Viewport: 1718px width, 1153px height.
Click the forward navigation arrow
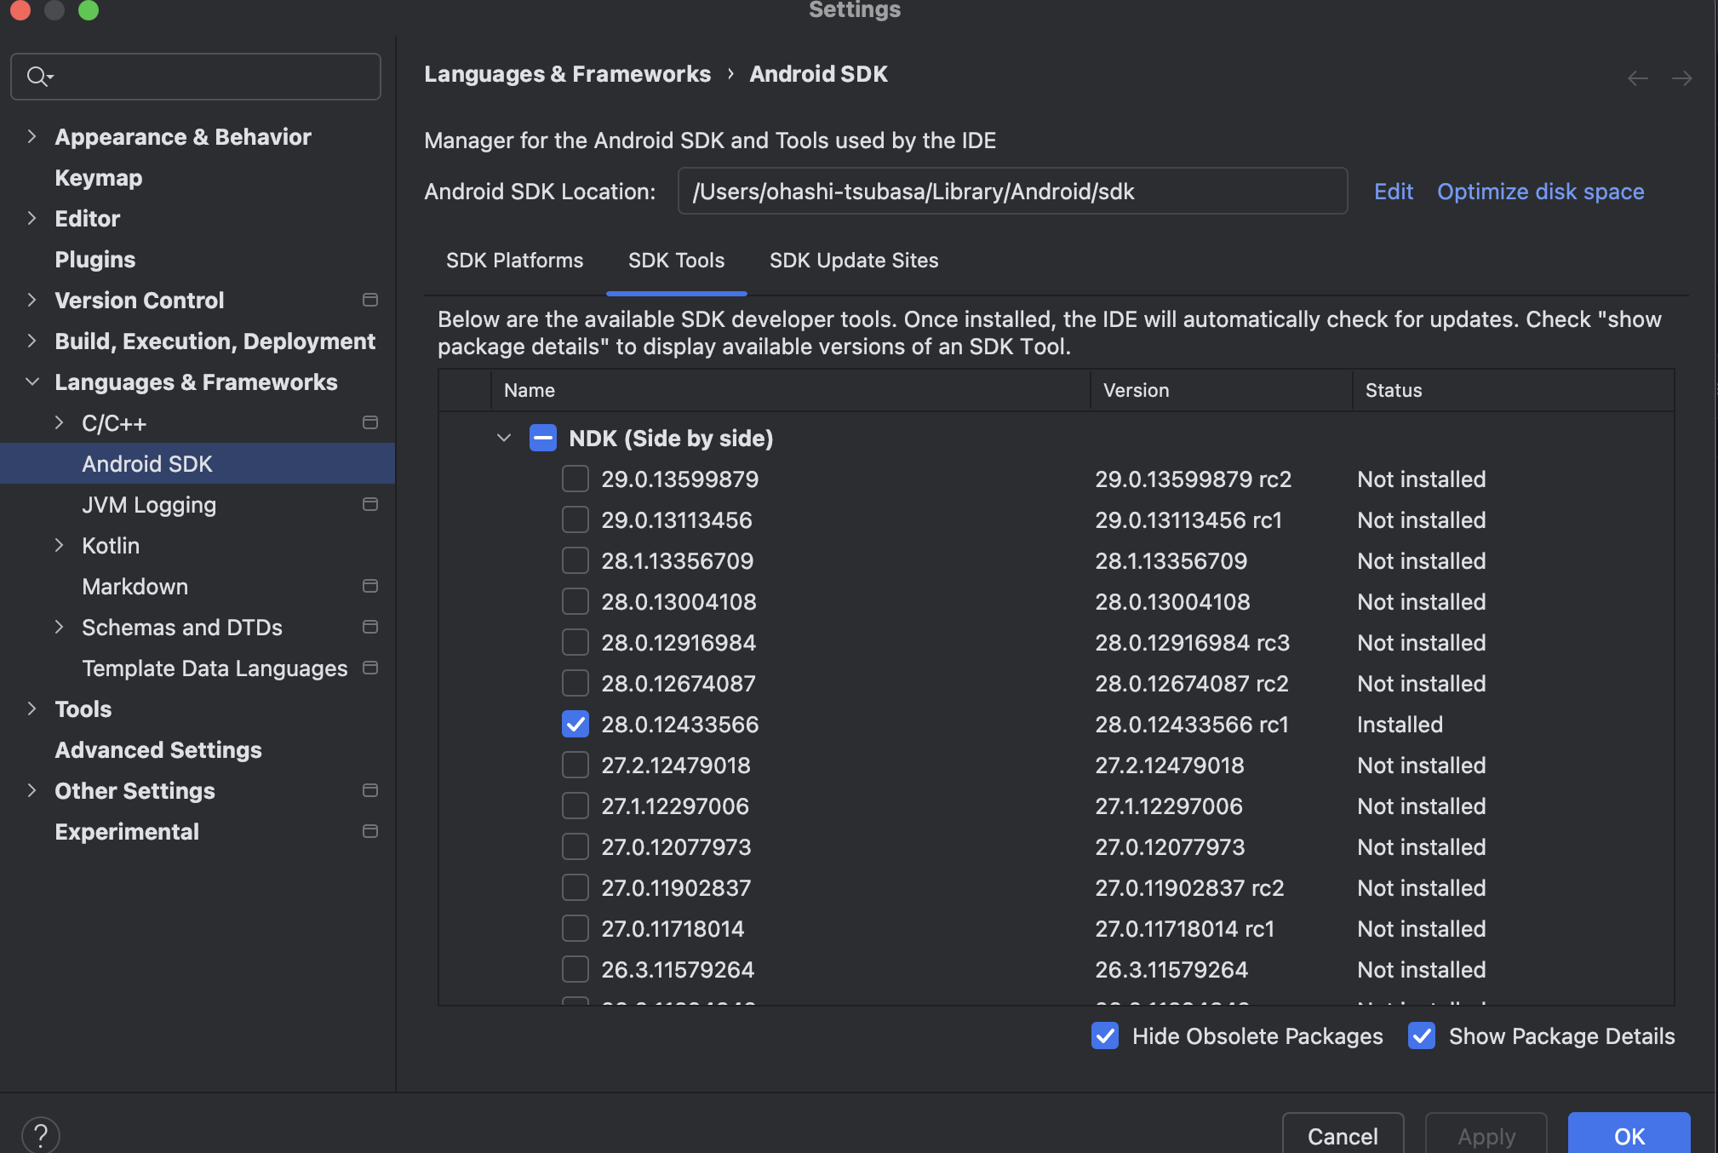click(1683, 77)
